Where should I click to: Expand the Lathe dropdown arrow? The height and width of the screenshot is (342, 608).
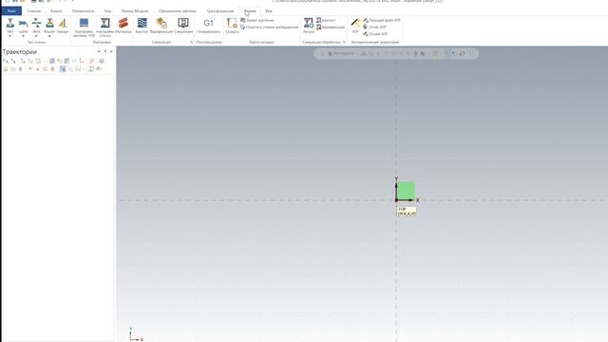tap(23, 36)
